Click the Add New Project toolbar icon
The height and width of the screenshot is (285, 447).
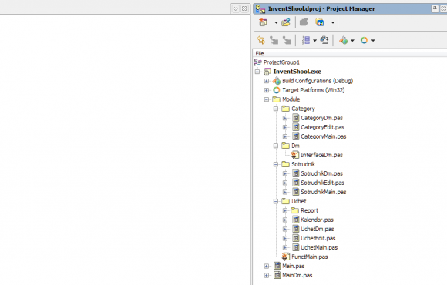coord(263,22)
